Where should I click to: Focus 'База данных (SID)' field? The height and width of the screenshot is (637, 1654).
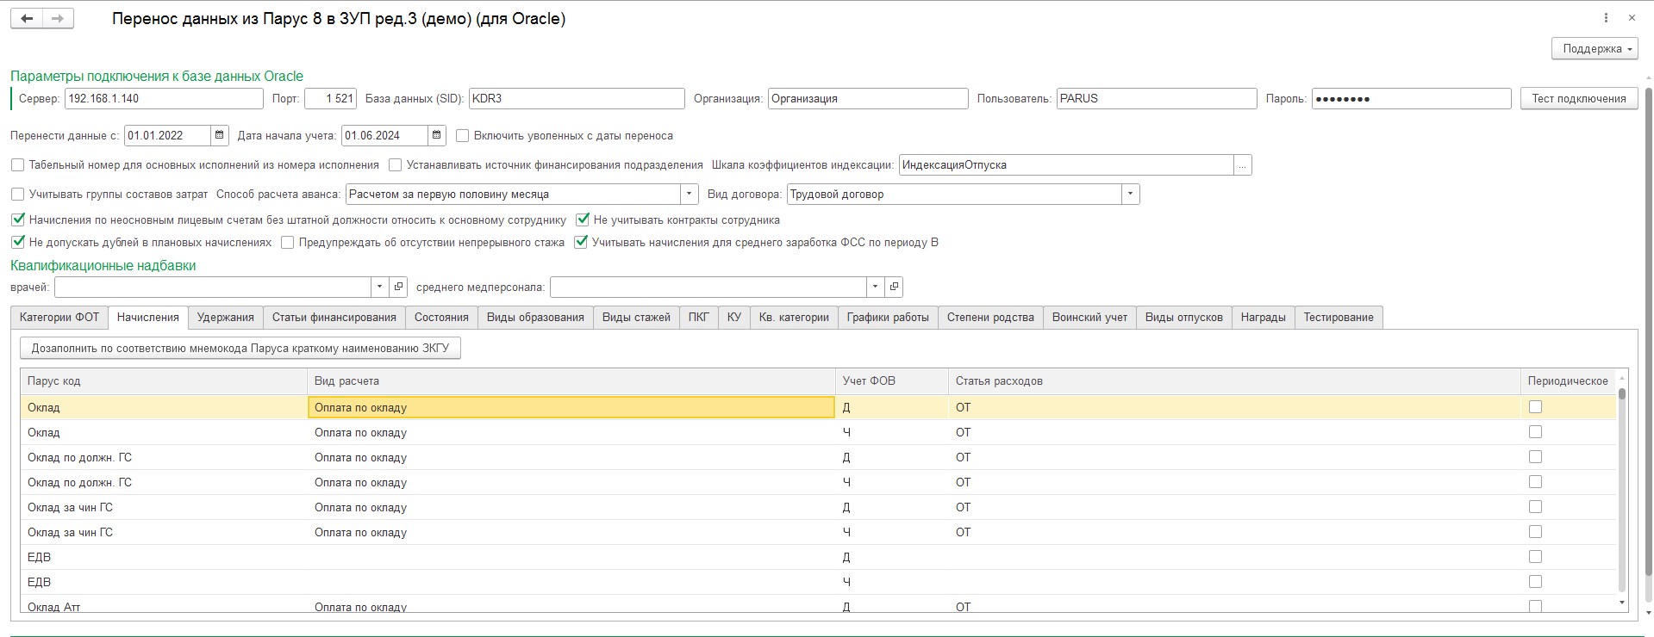[577, 99]
